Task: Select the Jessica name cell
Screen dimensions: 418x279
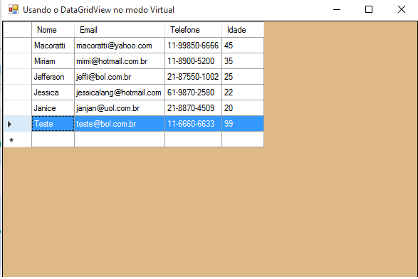Action: [53, 93]
